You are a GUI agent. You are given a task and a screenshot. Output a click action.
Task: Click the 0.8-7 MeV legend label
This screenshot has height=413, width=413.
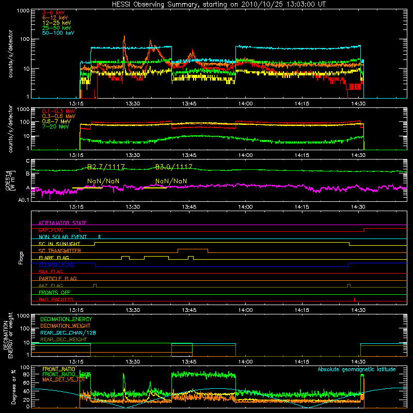[x=56, y=121]
